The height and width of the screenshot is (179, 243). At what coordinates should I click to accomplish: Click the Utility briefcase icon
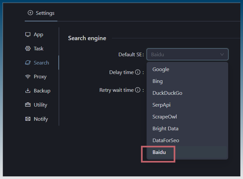pos(28,105)
